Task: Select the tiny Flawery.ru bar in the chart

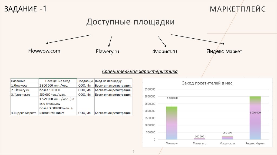Action: tap(199, 139)
